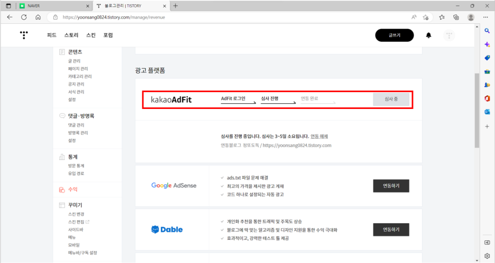495x263 pixels.
Task: Open 서식 관리 in sidebar
Action: pyautogui.click(x=76, y=92)
